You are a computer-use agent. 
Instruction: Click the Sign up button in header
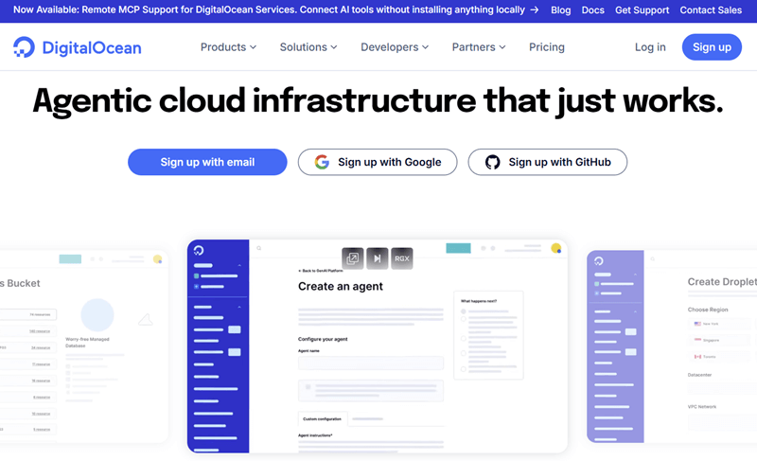[x=712, y=47]
